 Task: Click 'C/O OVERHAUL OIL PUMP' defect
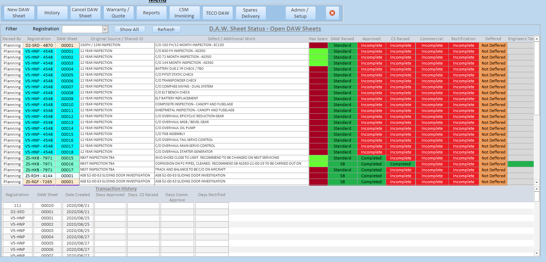coord(232,128)
